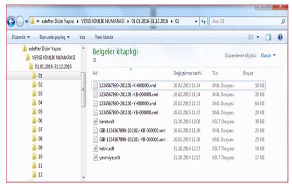Screen dimensions: 292x184
Task: Open the Bununla paylaş dropdown
Action: click(x=55, y=37)
